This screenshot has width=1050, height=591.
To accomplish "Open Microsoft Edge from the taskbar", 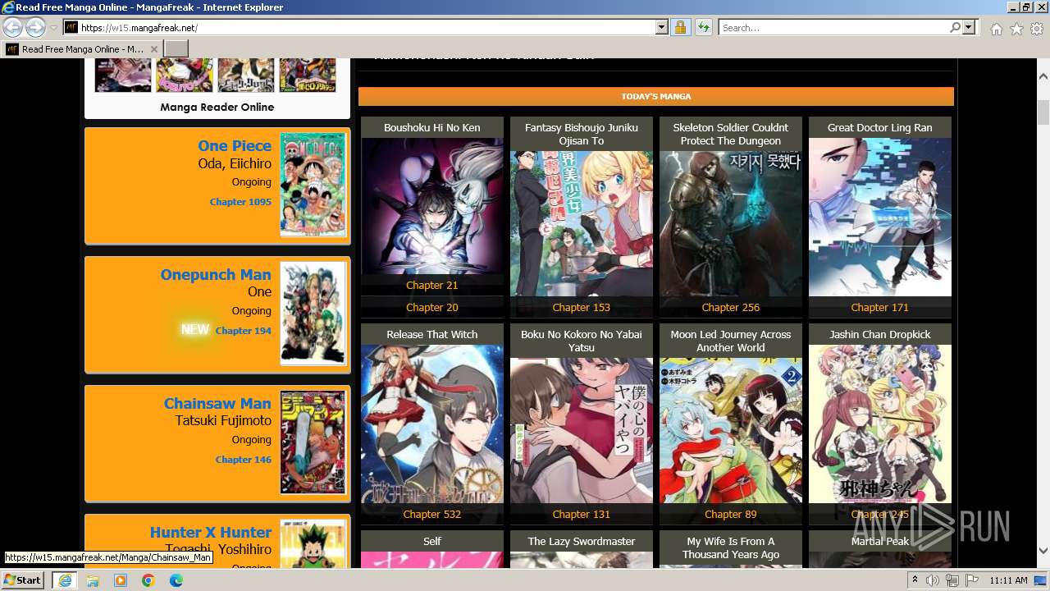I will [176, 580].
